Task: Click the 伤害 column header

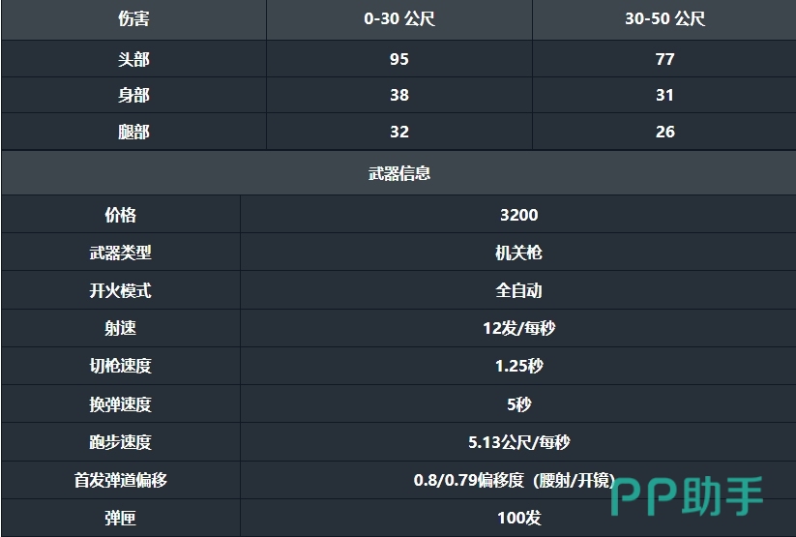Action: pos(133,19)
